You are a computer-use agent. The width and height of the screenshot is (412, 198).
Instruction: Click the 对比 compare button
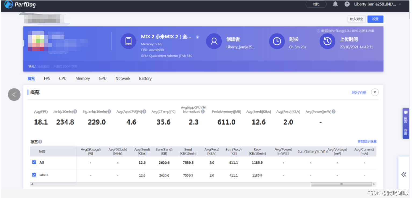coord(316,4)
